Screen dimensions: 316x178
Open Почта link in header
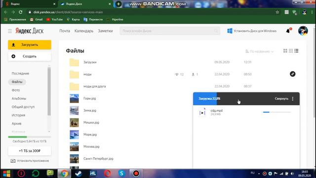[65, 31]
